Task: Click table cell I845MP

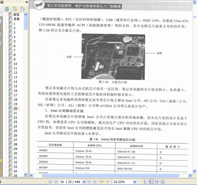Action: pos(43,167)
